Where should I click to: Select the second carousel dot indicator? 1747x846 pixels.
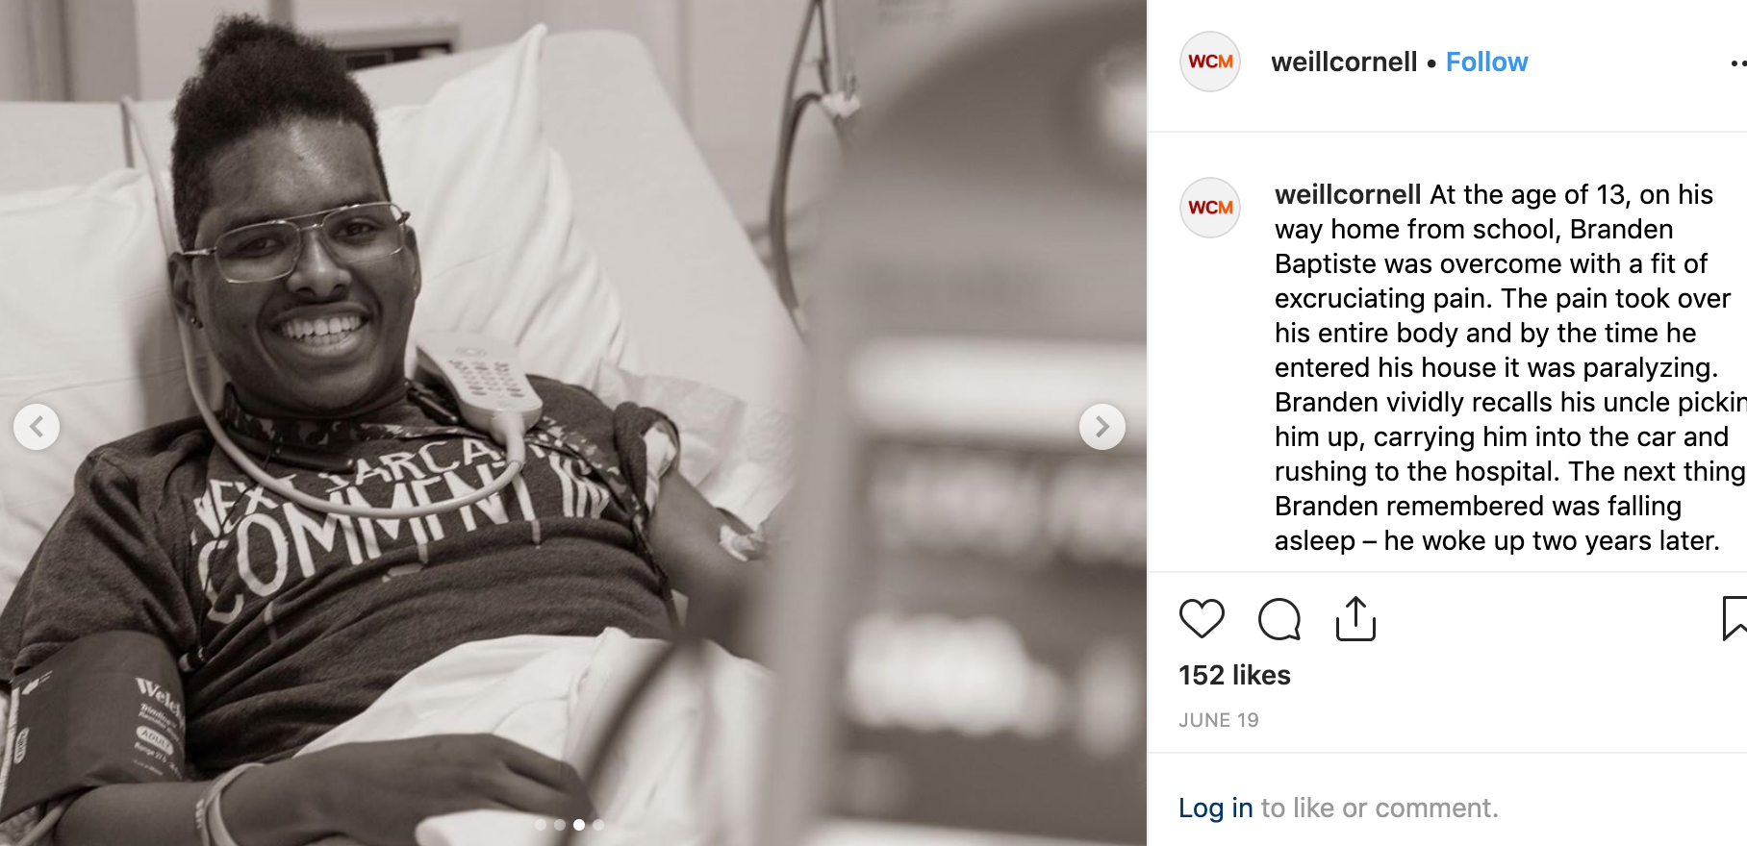click(560, 825)
